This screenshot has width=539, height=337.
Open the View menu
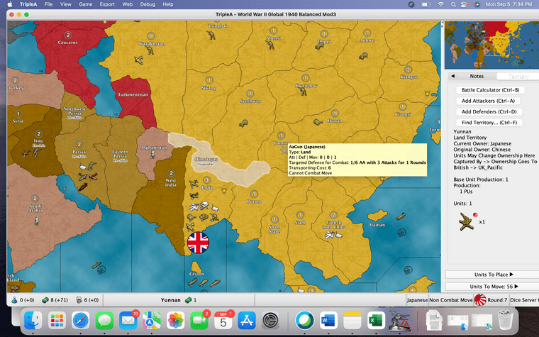pos(66,4)
